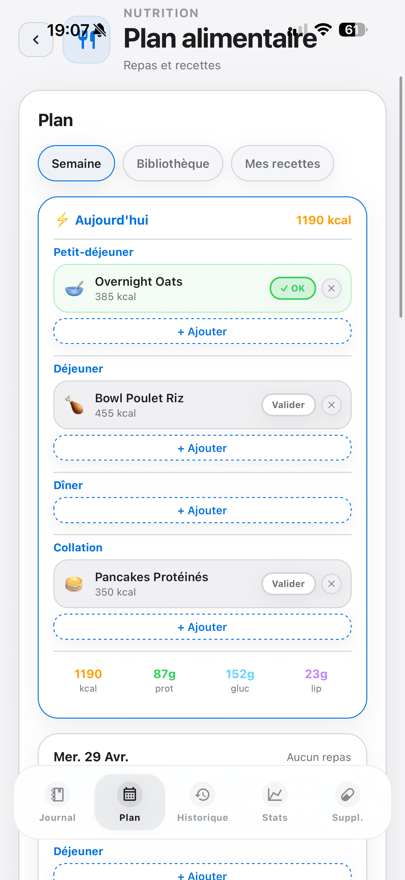Select the Semaine tab
The height and width of the screenshot is (880, 405).
click(x=76, y=164)
